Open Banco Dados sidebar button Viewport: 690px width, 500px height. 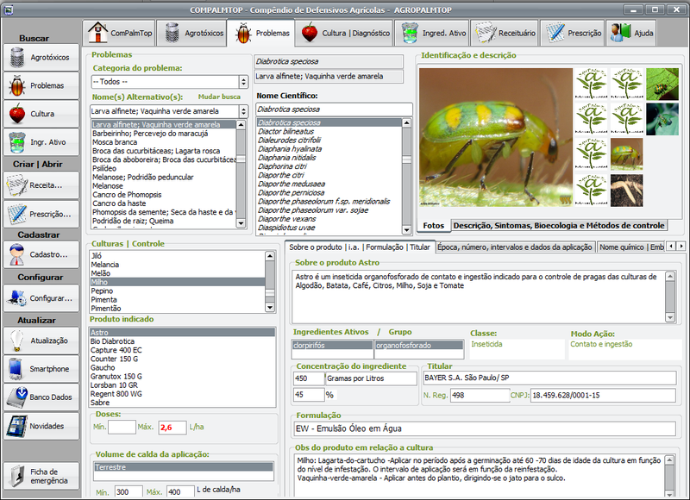tap(41, 397)
